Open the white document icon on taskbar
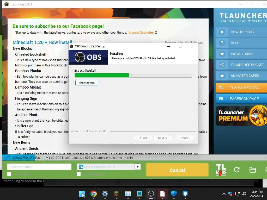 point(162,194)
